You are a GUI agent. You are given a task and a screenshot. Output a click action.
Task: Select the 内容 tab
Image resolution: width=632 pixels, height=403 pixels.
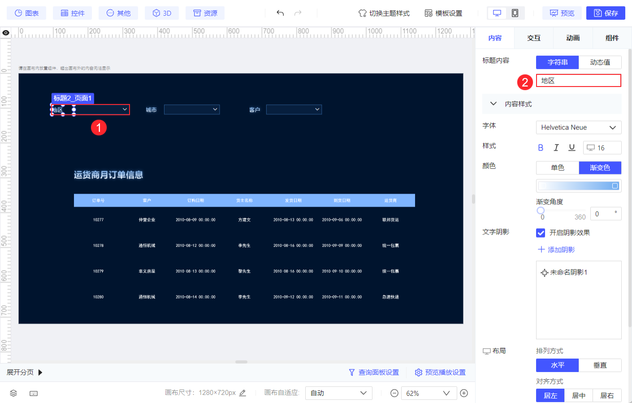[x=495, y=38]
